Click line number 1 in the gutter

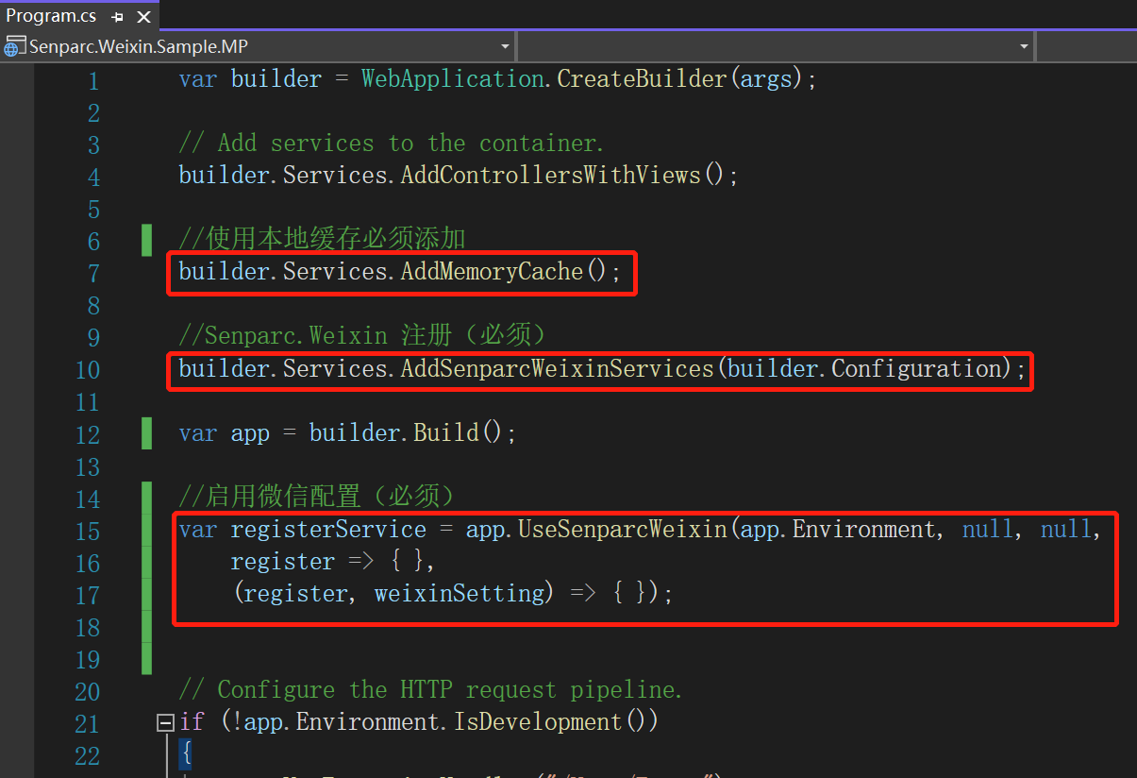tap(92, 81)
